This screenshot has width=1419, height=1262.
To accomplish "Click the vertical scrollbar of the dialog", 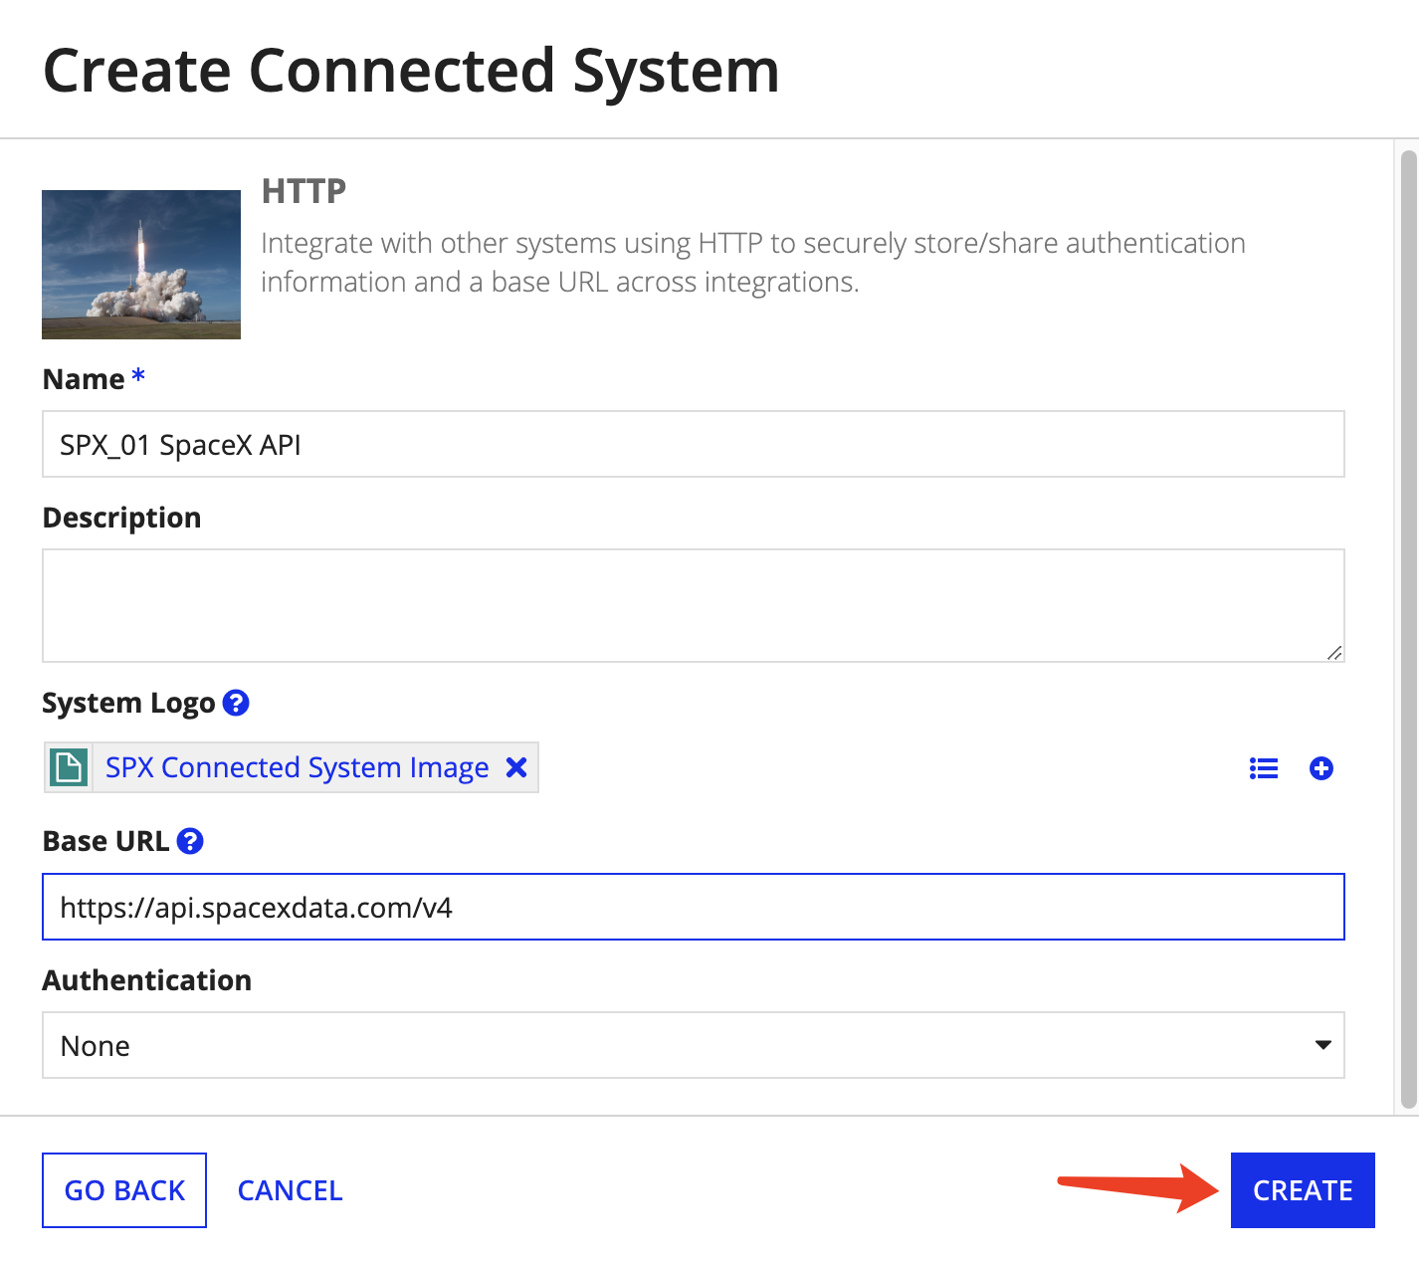I will pyautogui.click(x=1408, y=627).
